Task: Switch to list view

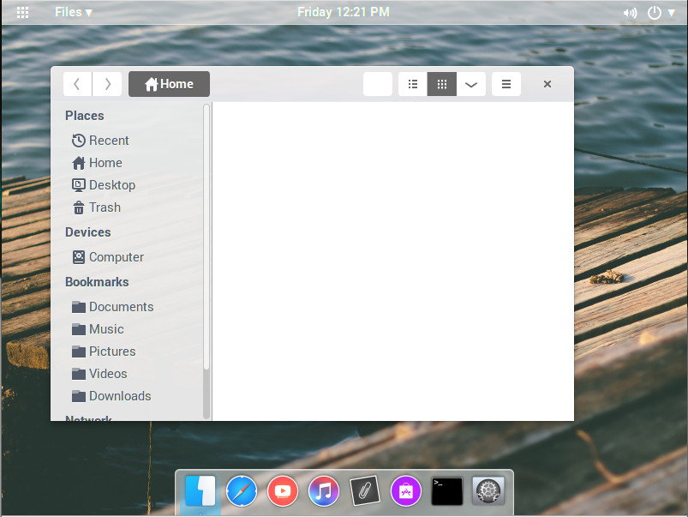Action: [x=413, y=84]
